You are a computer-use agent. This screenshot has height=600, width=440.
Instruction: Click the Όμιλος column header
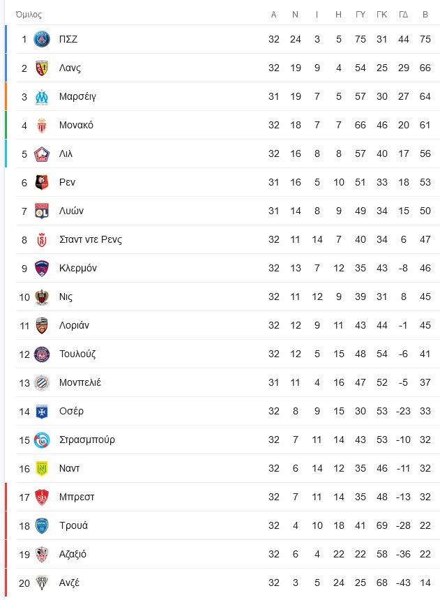(x=29, y=15)
